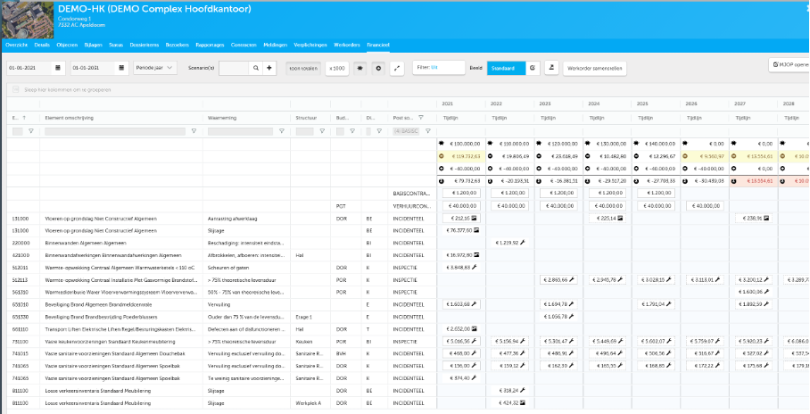Click the Scenario(s) text input
Viewport: 810px width, 414px height.
[x=234, y=68]
